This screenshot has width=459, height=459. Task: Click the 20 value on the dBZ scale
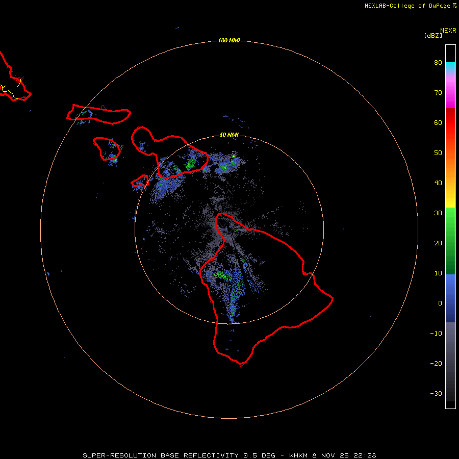point(438,243)
